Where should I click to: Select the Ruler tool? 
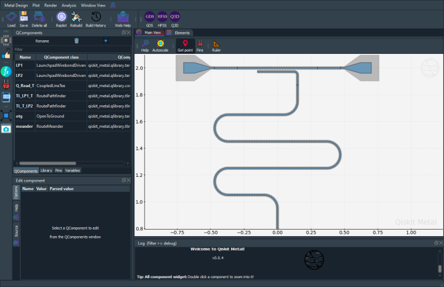pyautogui.click(x=216, y=46)
